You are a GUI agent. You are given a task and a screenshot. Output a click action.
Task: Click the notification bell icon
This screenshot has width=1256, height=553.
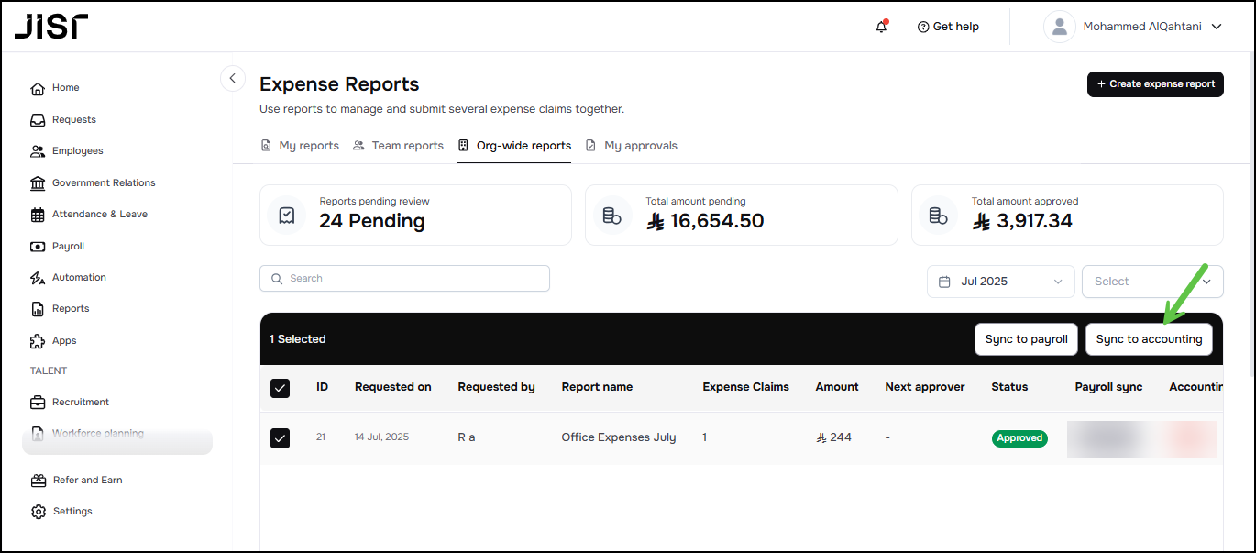pos(881,27)
